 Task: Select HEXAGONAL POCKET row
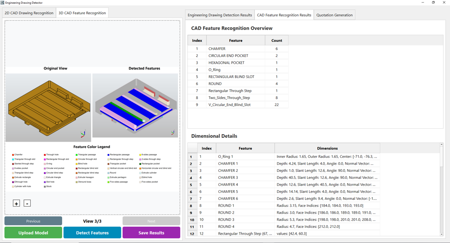tap(238, 63)
